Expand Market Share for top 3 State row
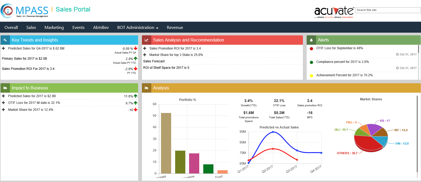Image resolution: width=421 pixels, height=182 pixels. [x=145, y=55]
